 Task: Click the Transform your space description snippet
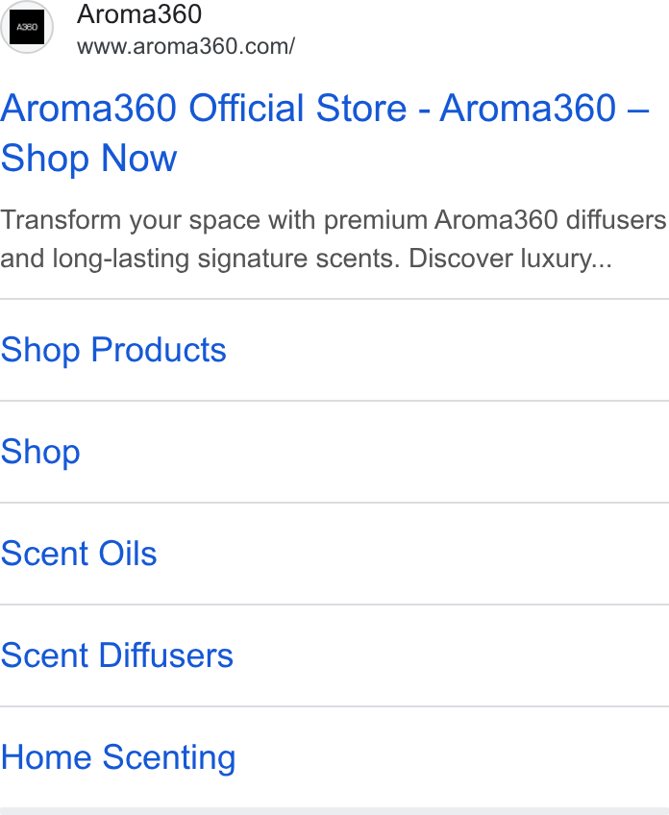coord(333,238)
